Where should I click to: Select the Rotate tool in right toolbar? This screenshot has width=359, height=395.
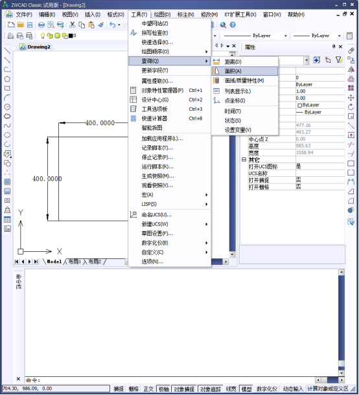click(351, 107)
